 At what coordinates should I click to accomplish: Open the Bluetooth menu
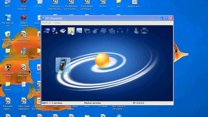47,23
